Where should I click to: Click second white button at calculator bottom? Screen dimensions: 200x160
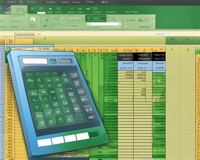pyautogui.click(x=58, y=140)
